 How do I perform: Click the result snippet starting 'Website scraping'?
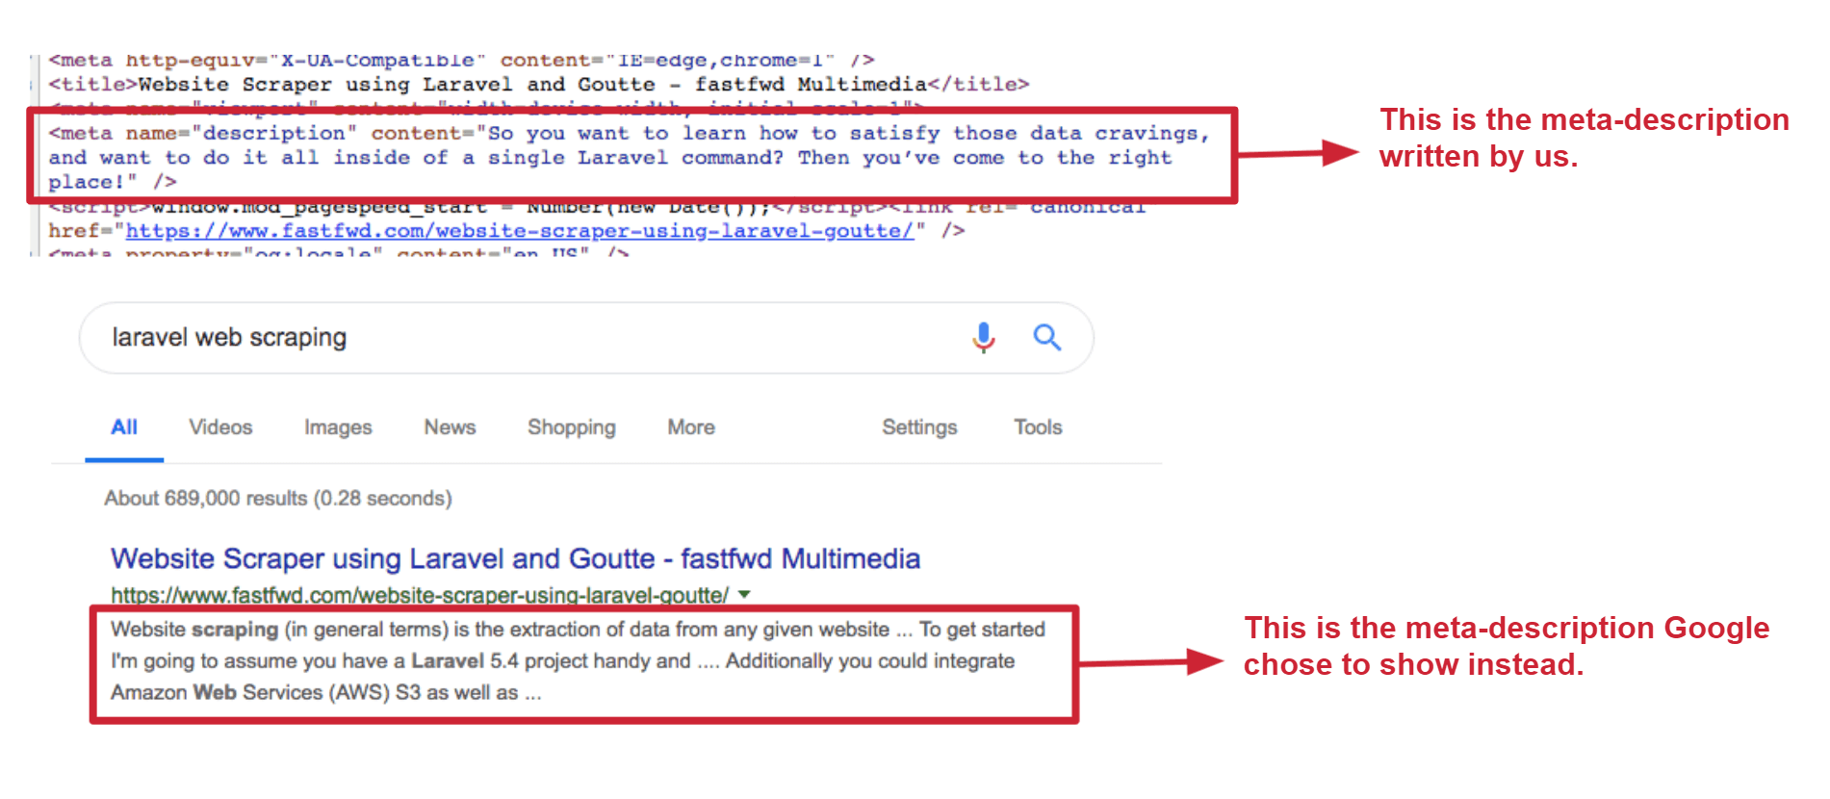pos(578,661)
